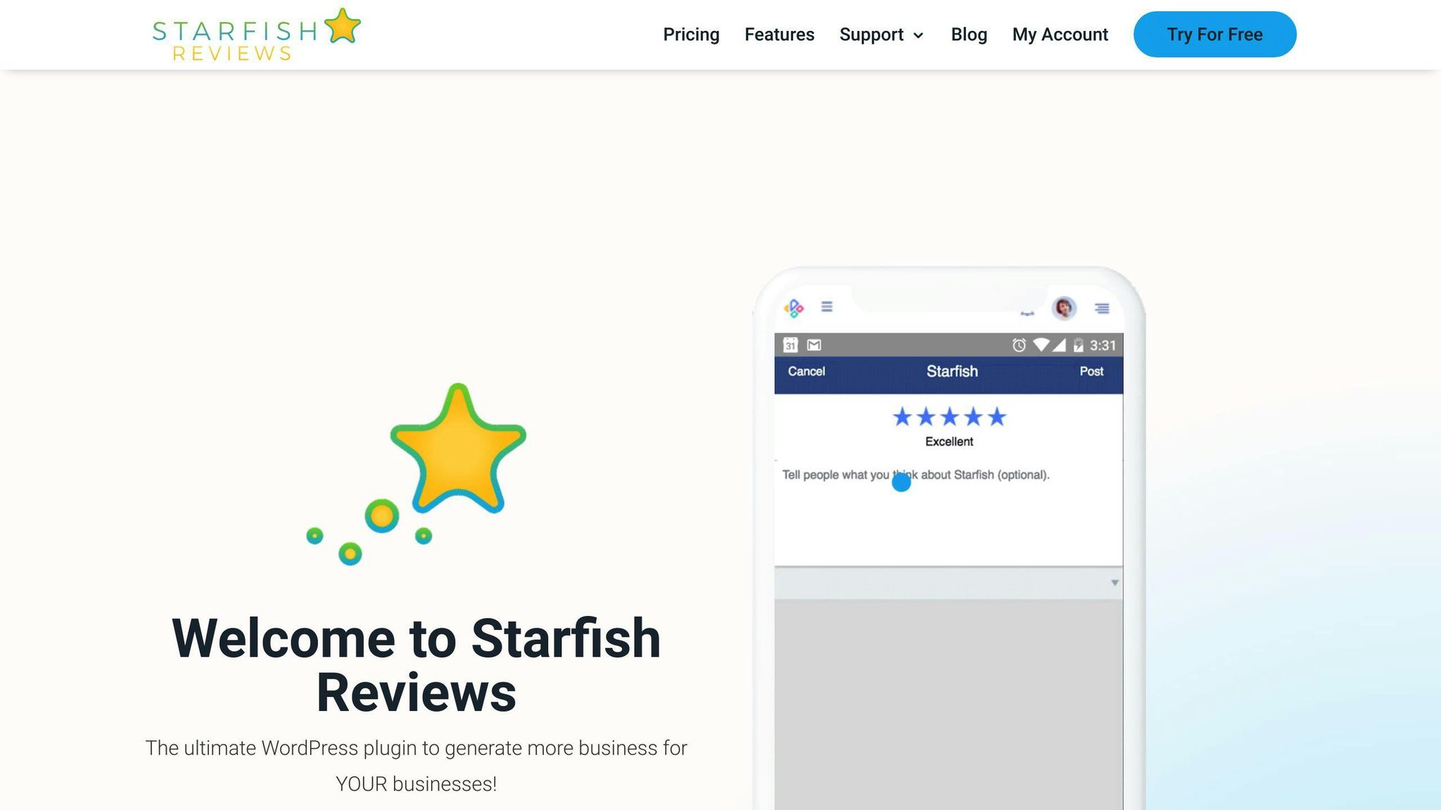Select the third rating star

tap(949, 417)
